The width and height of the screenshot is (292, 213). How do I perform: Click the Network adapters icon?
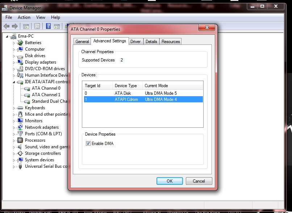coord(20,127)
